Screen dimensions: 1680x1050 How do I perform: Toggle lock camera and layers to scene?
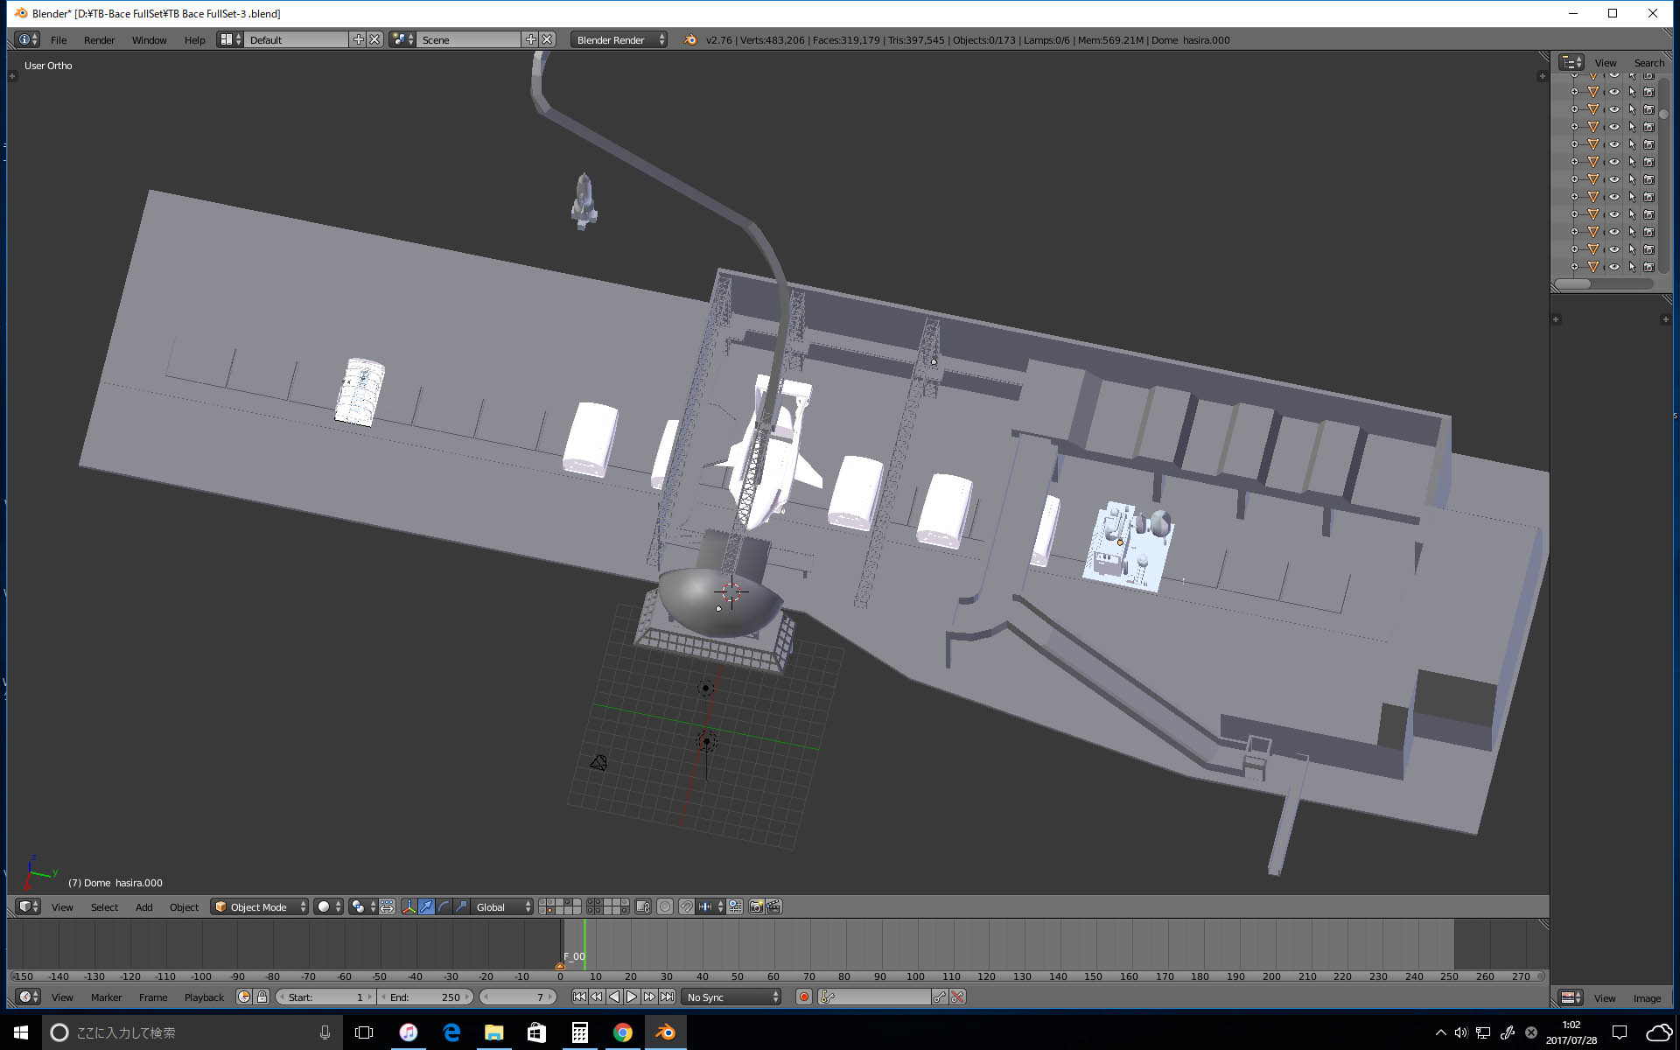[643, 906]
